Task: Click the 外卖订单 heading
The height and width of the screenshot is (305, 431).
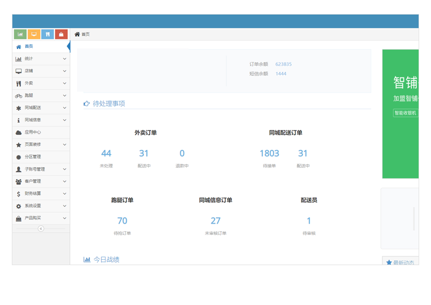Action: coord(145,133)
